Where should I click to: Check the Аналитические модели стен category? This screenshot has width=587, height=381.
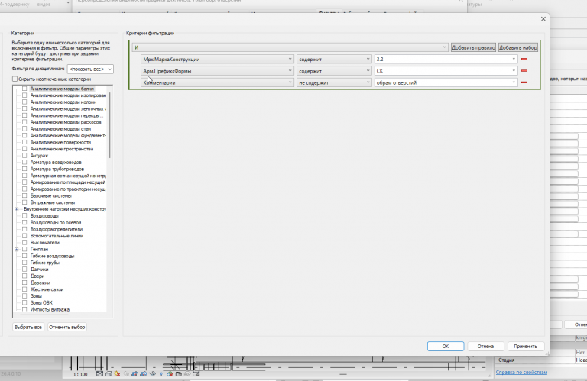(24, 128)
